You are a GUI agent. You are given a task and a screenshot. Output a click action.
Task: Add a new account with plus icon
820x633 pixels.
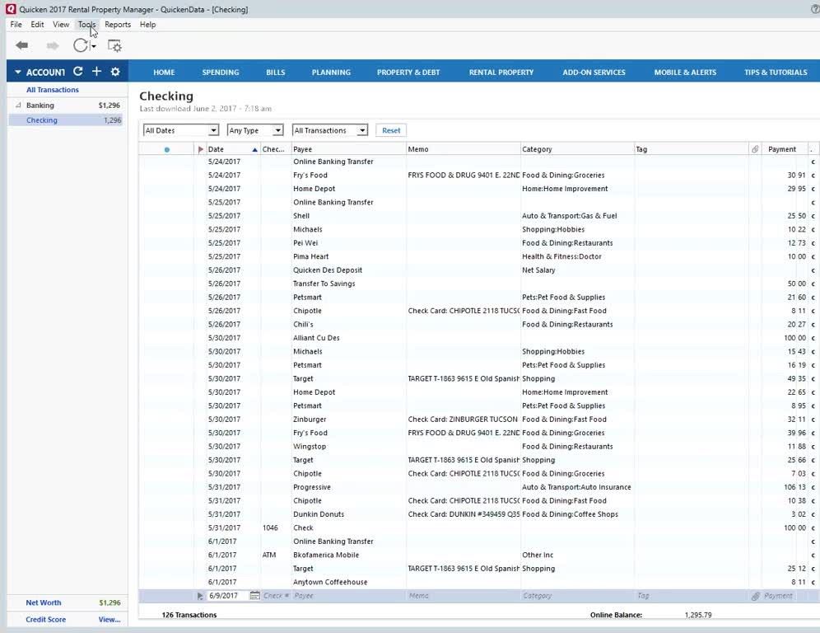coord(96,72)
